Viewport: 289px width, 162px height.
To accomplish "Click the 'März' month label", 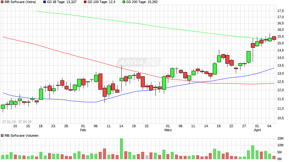I will click(x=168, y=130).
